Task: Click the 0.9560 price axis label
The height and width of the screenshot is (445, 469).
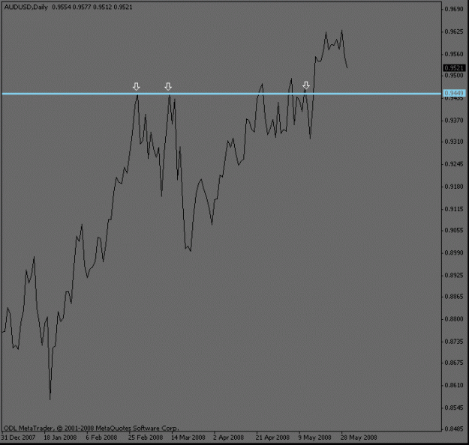Action: click(x=454, y=54)
